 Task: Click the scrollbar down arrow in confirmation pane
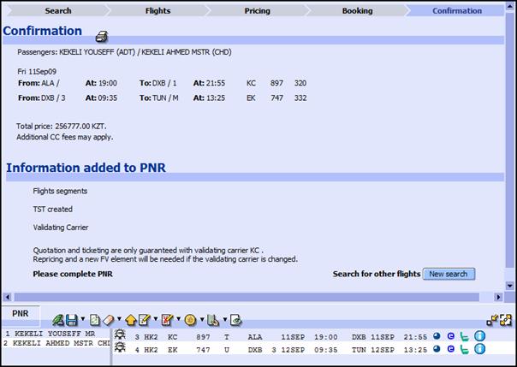coord(511,286)
